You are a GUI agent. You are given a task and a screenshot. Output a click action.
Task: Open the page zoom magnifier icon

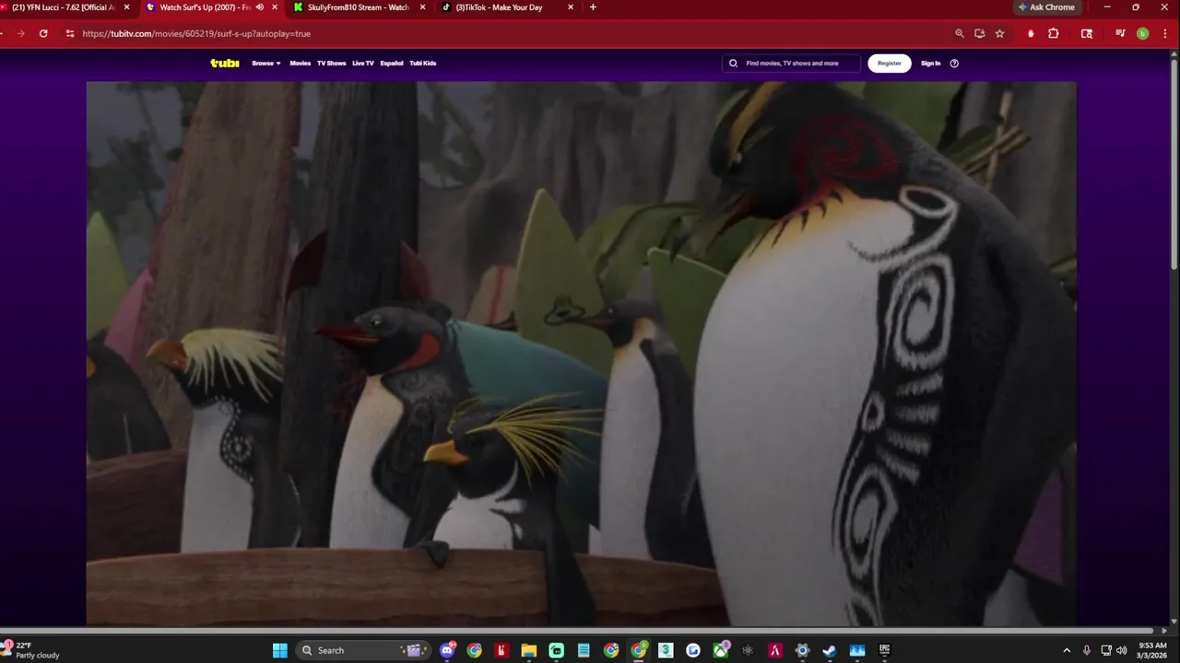coord(960,33)
